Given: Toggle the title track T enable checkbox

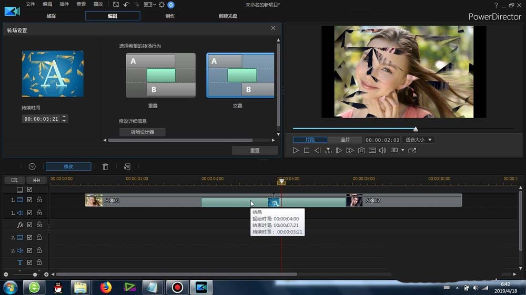Looking at the screenshot, I should (x=29, y=262).
